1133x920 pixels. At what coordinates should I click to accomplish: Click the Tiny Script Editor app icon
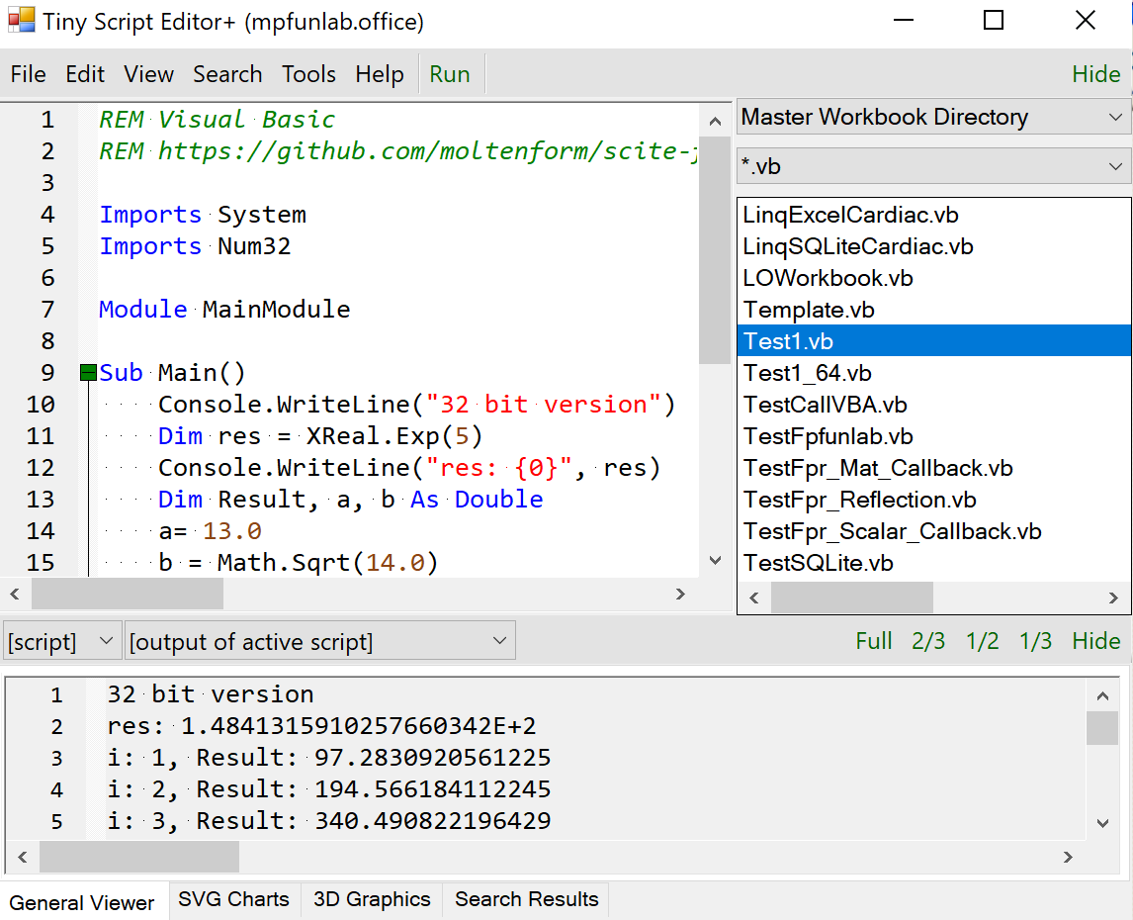(x=22, y=20)
